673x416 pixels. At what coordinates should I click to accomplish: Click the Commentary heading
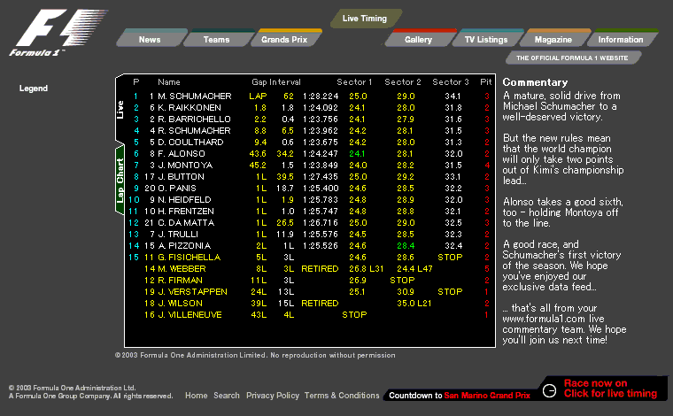(535, 82)
